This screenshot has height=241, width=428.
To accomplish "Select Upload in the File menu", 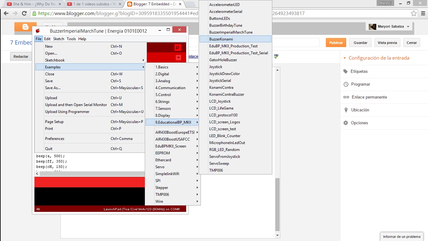I will point(90,98).
